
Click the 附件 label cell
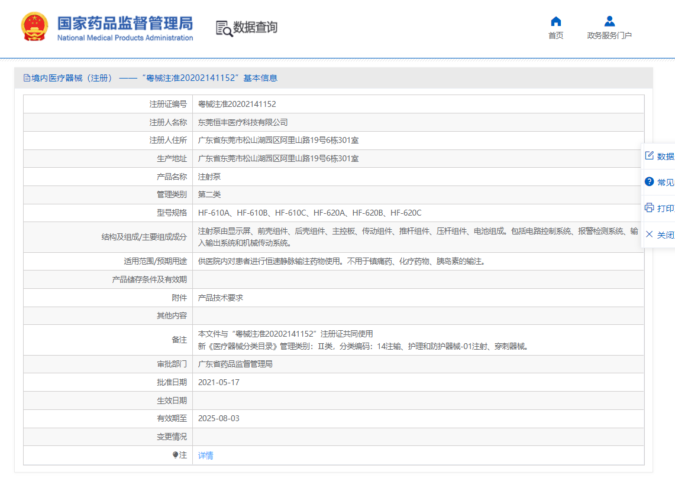point(108,298)
